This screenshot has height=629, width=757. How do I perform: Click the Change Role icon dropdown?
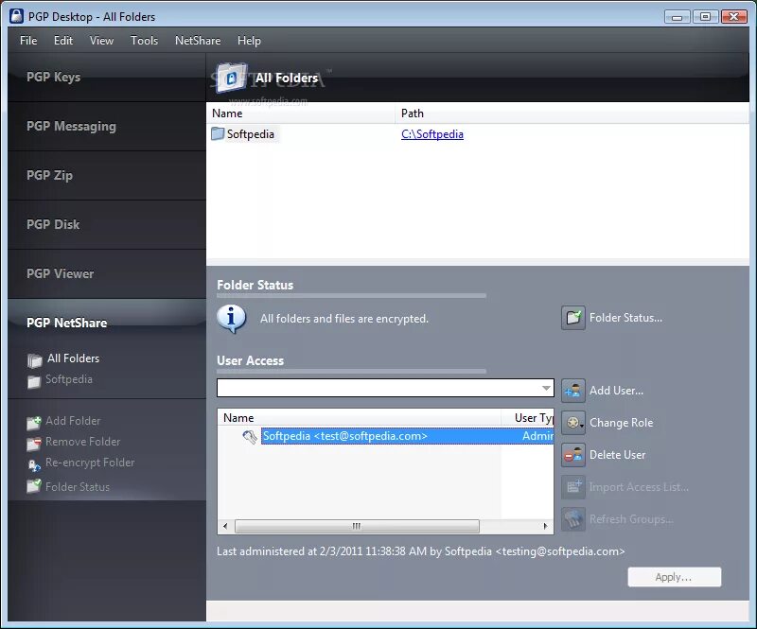point(573,423)
